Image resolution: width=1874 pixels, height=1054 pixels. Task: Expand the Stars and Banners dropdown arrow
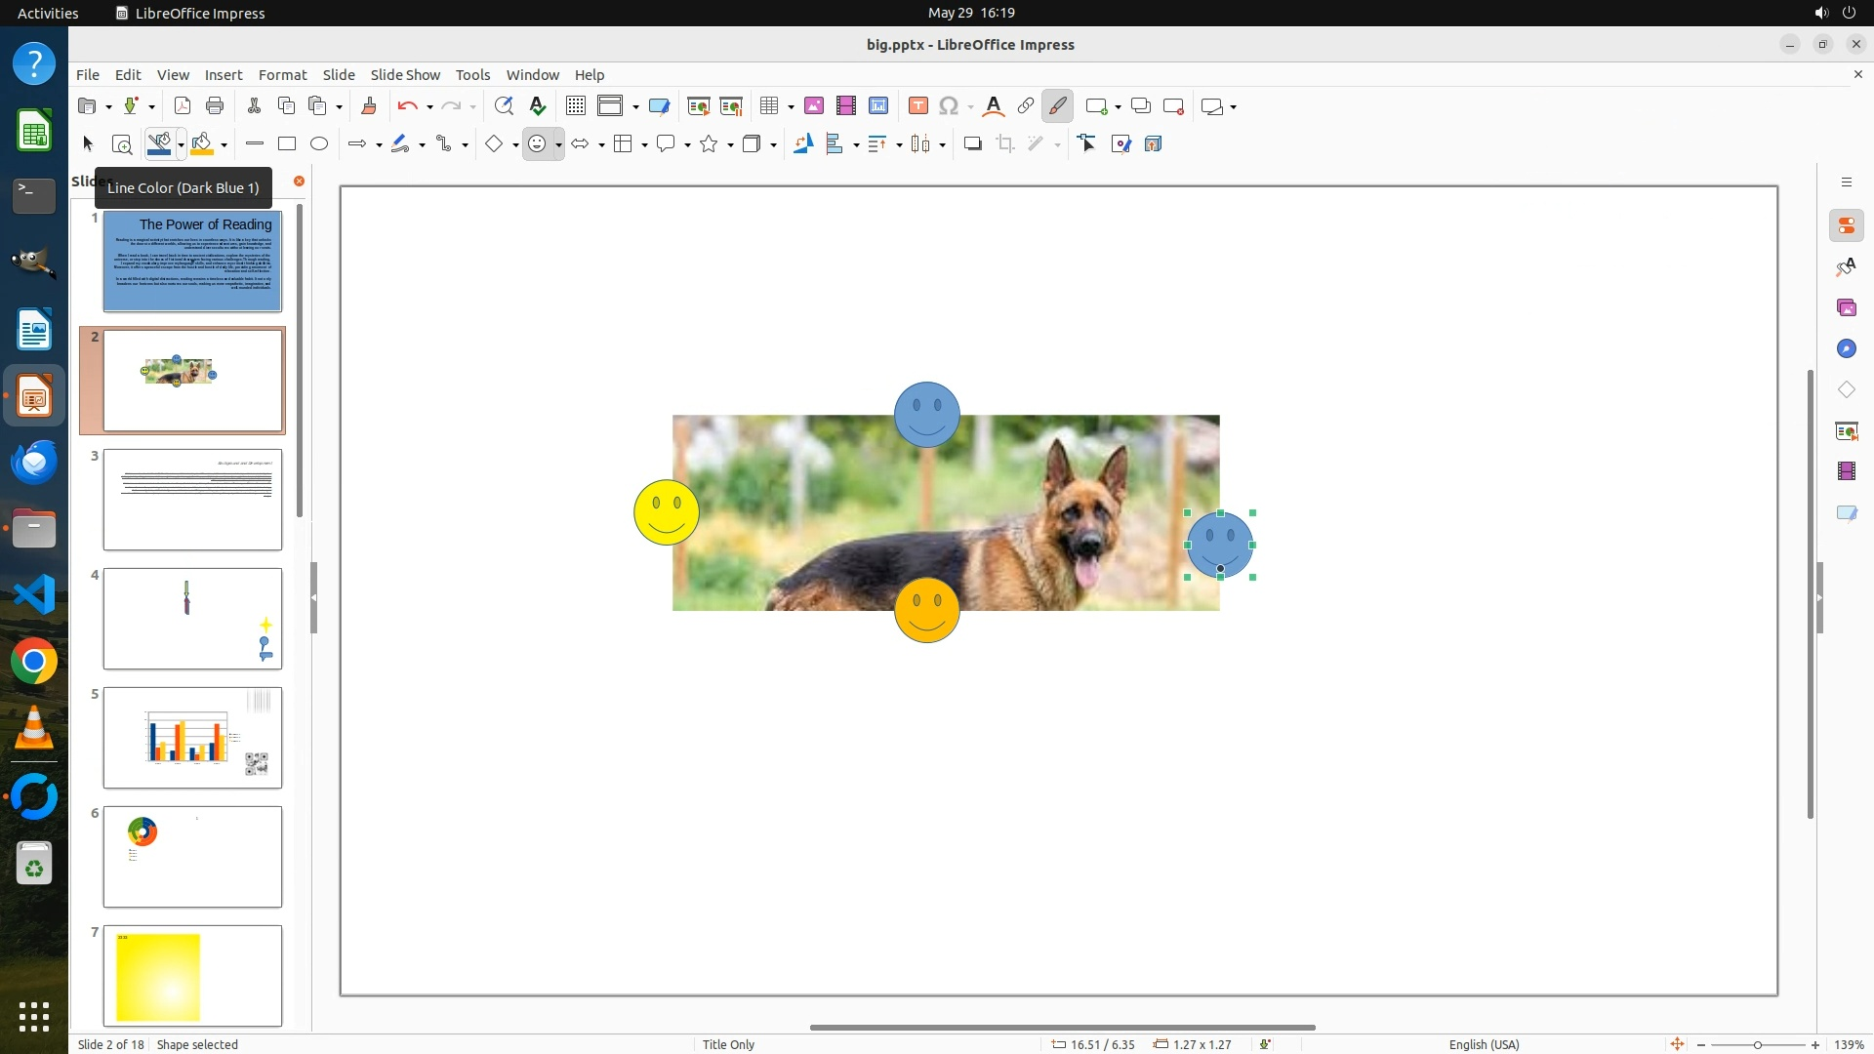[730, 145]
